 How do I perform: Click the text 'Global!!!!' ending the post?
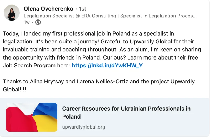click(15, 89)
